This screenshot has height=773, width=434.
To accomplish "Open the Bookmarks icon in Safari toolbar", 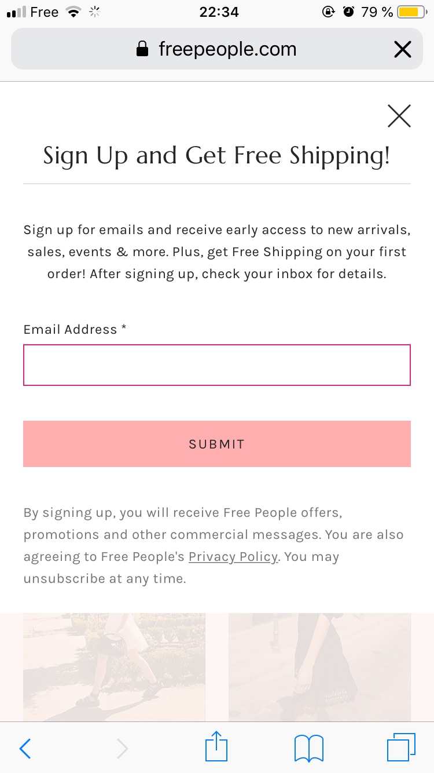I will pyautogui.click(x=308, y=748).
